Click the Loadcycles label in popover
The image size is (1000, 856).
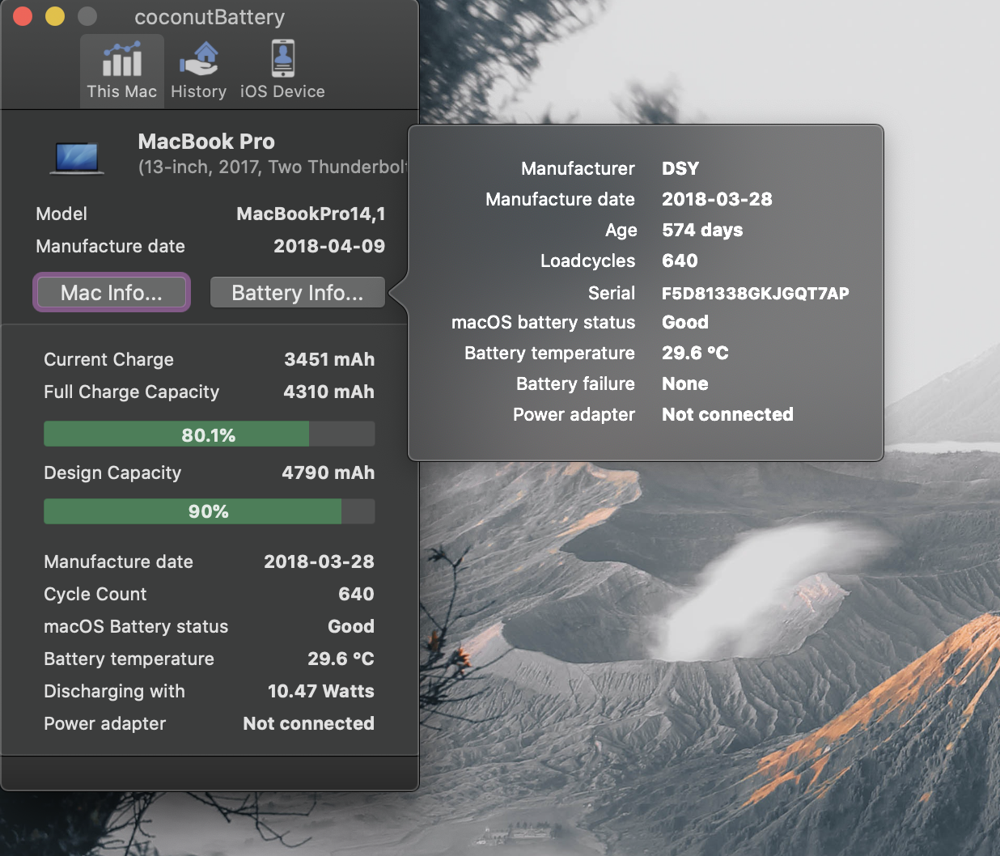pos(587,261)
